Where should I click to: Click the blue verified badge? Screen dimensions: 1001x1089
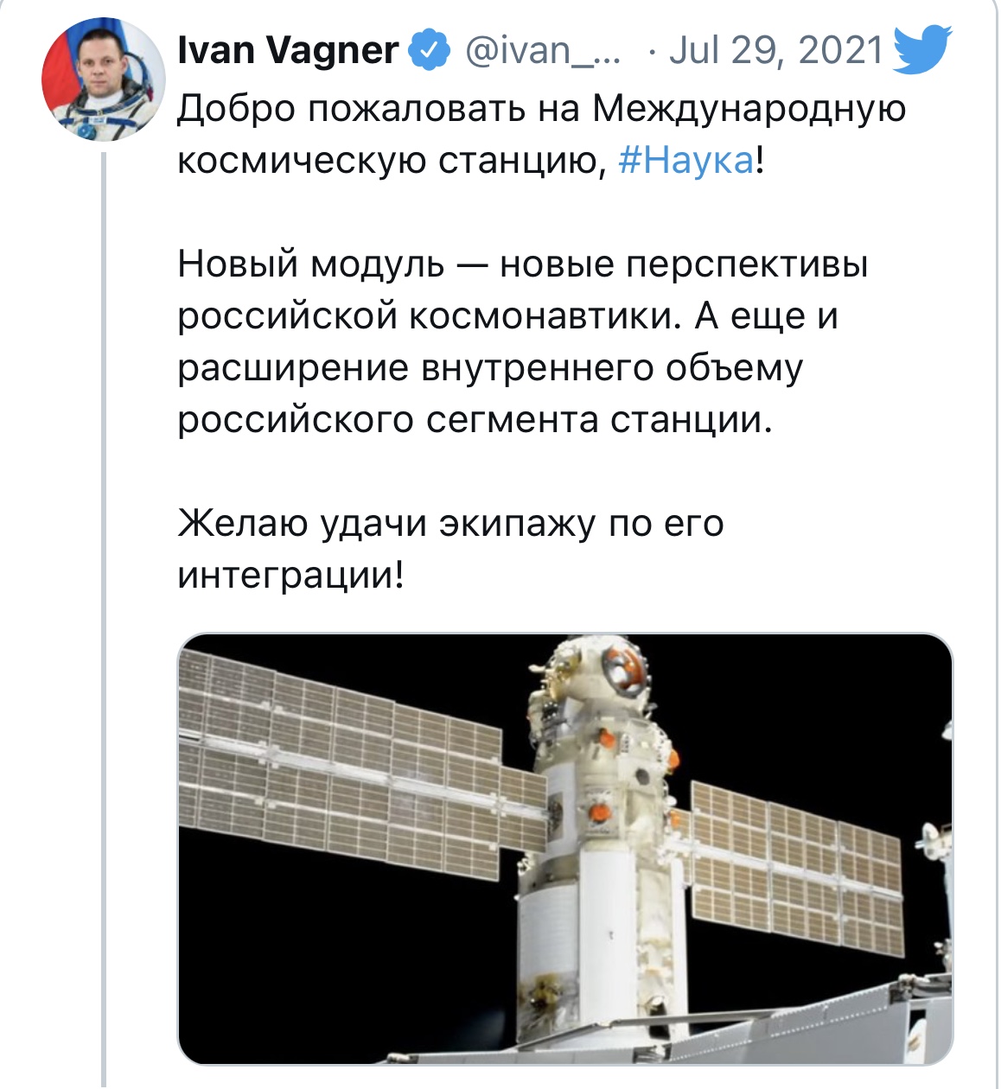point(430,50)
